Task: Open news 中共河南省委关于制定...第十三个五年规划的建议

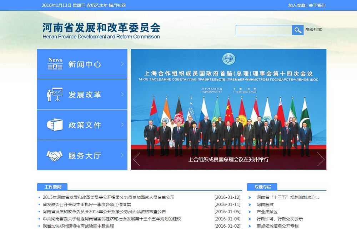Action: pyautogui.click(x=112, y=219)
